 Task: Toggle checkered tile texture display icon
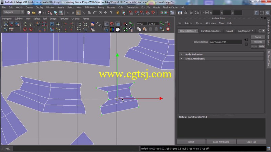click(99, 24)
